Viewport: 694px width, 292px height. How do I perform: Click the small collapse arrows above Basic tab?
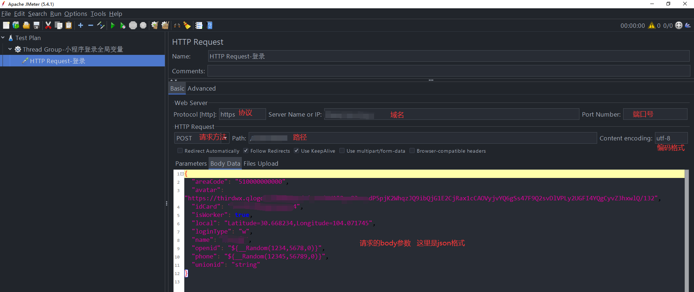173,80
